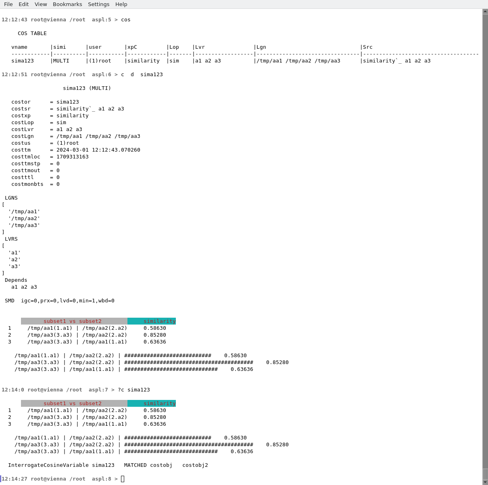
Task: Click the 'COS TABLE' heading text
Action: 32,33
